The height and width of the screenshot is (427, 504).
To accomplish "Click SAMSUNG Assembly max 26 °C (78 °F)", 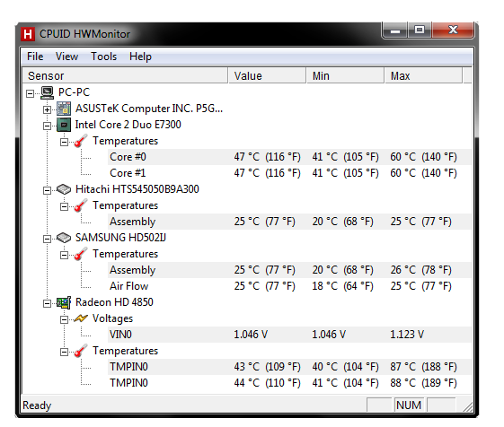I will click(421, 270).
